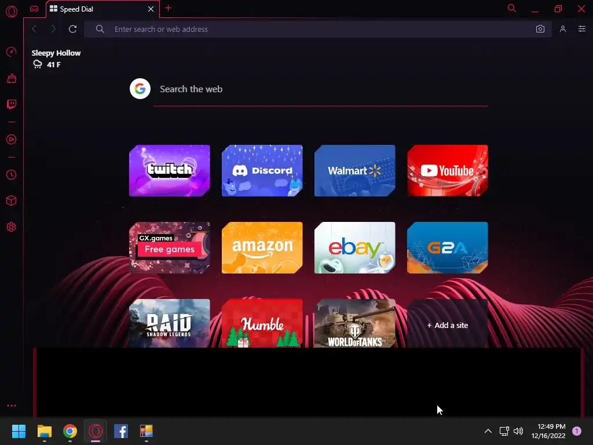
Task: Go forward to next page
Action: [x=53, y=29]
